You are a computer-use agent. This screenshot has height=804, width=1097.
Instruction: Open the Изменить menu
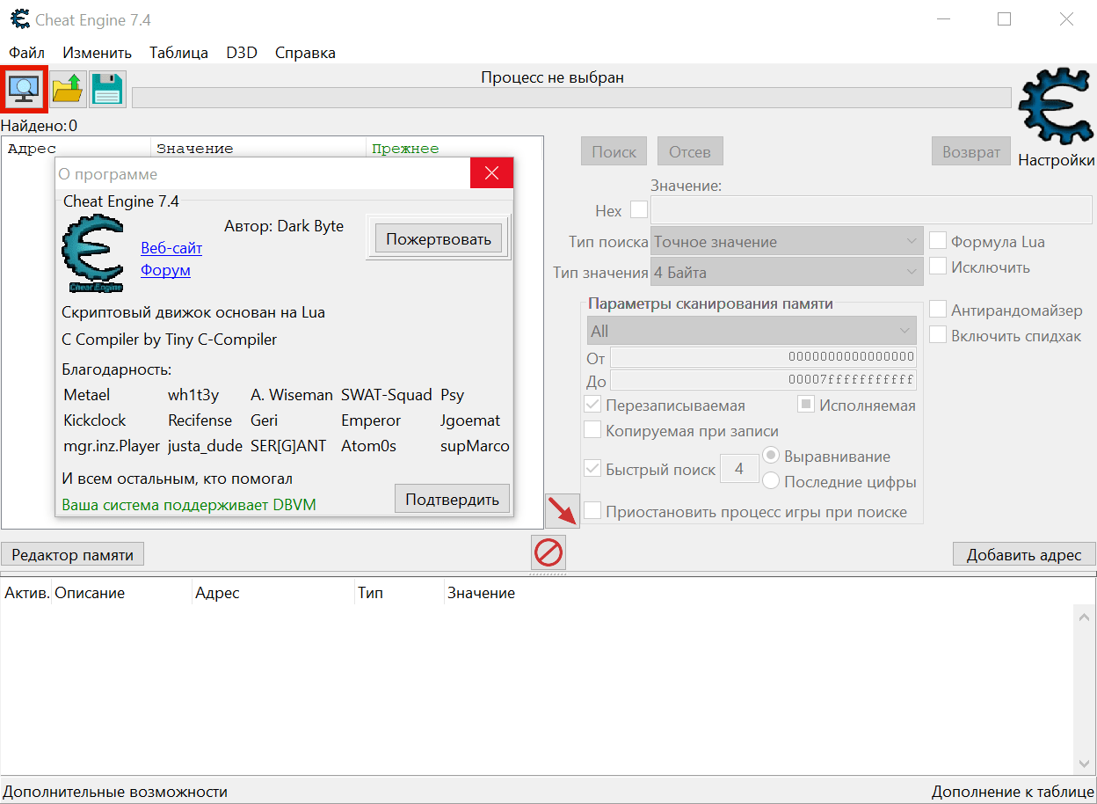pyautogui.click(x=98, y=53)
